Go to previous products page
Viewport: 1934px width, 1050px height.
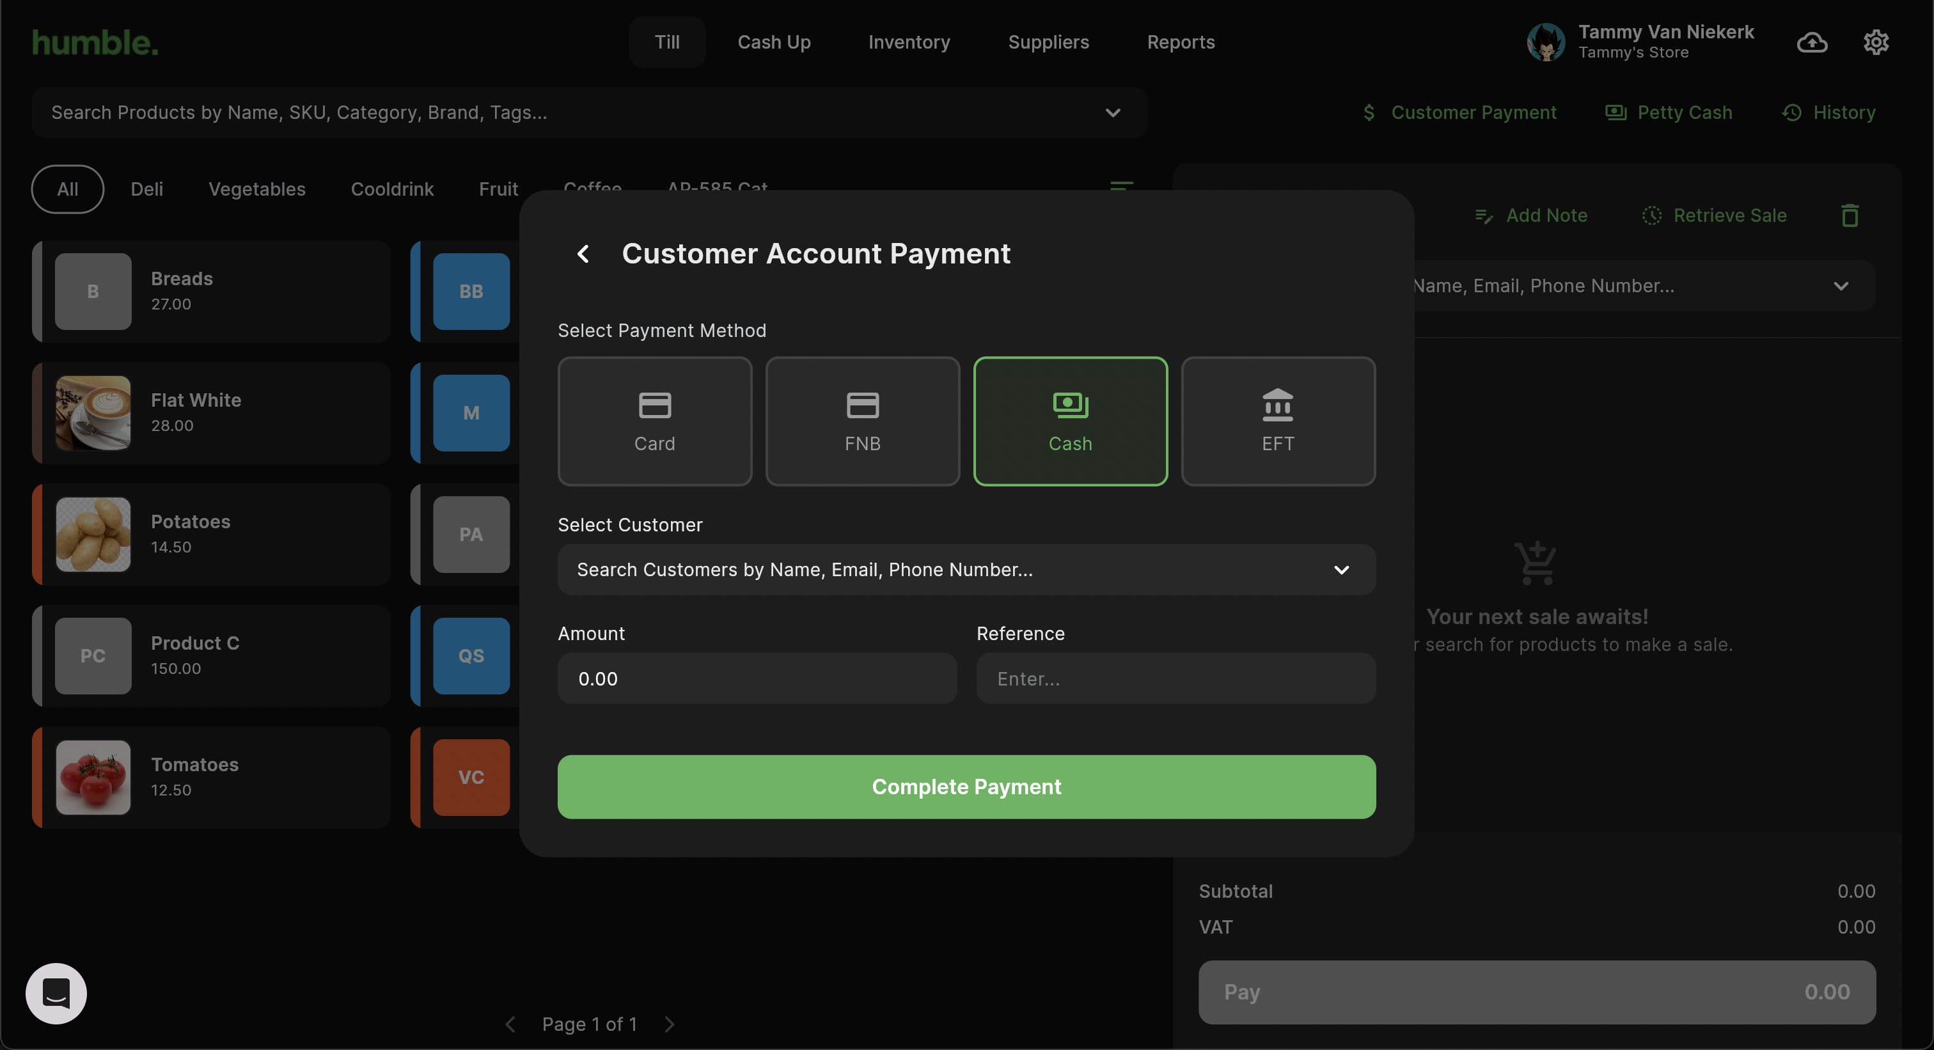[x=510, y=1024]
